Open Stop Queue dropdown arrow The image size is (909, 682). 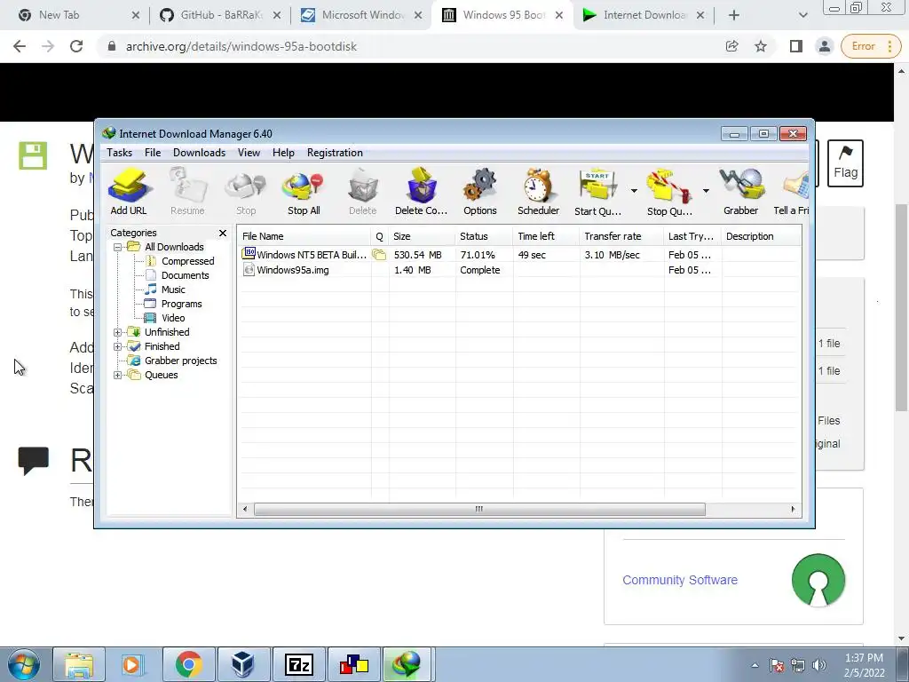tap(706, 191)
